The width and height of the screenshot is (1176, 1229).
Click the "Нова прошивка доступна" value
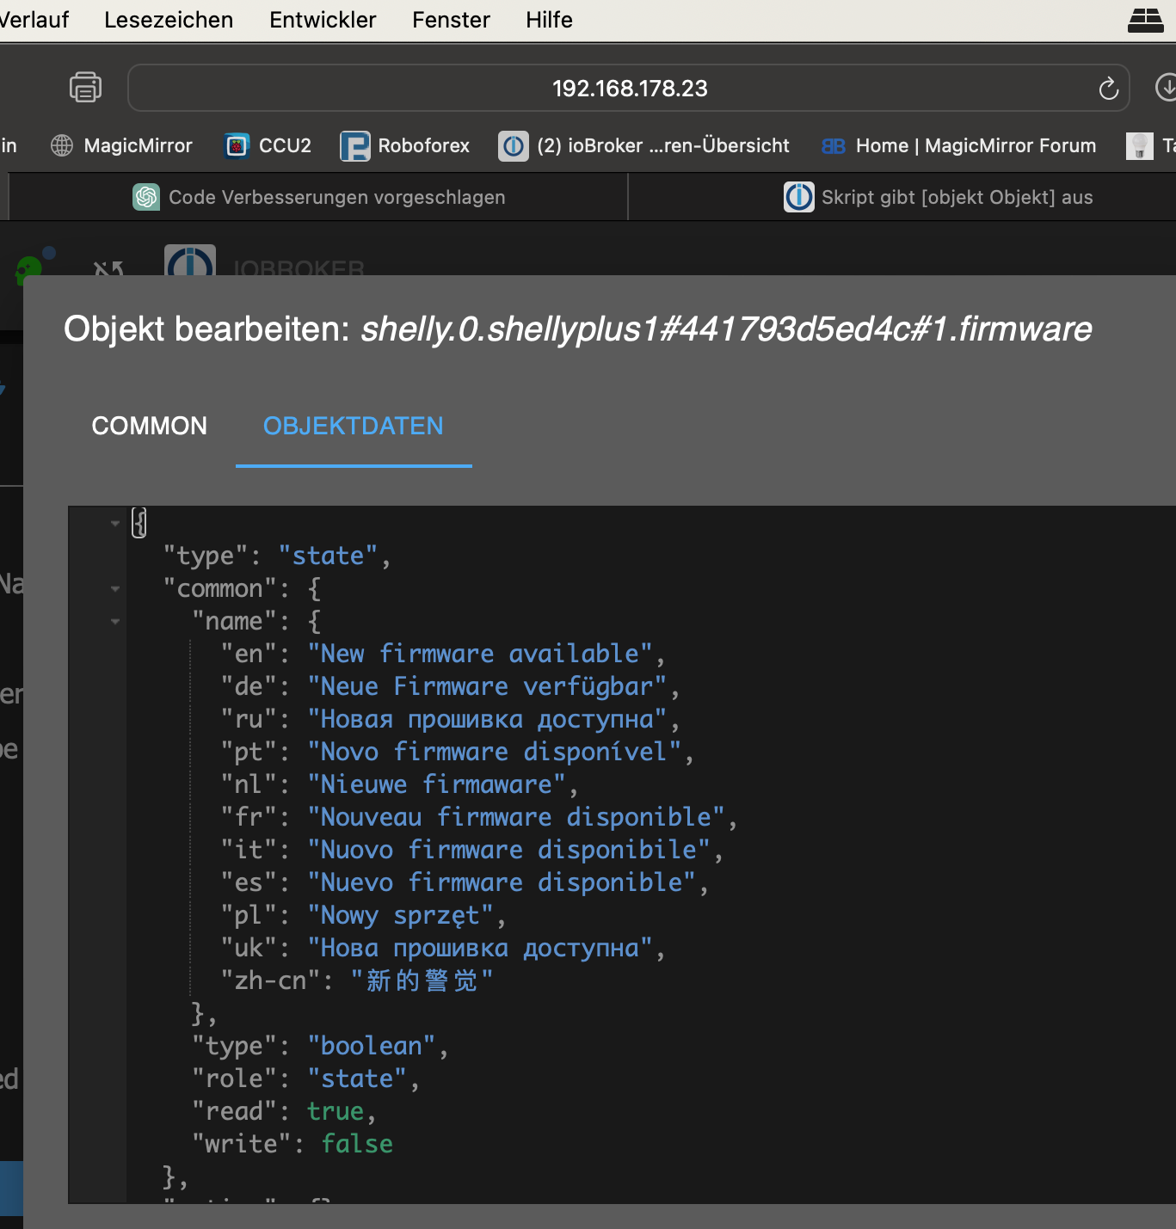tap(480, 948)
